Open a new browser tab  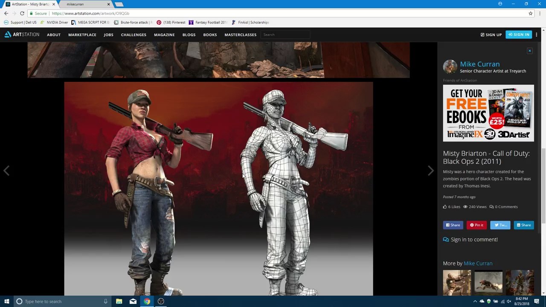(x=119, y=4)
